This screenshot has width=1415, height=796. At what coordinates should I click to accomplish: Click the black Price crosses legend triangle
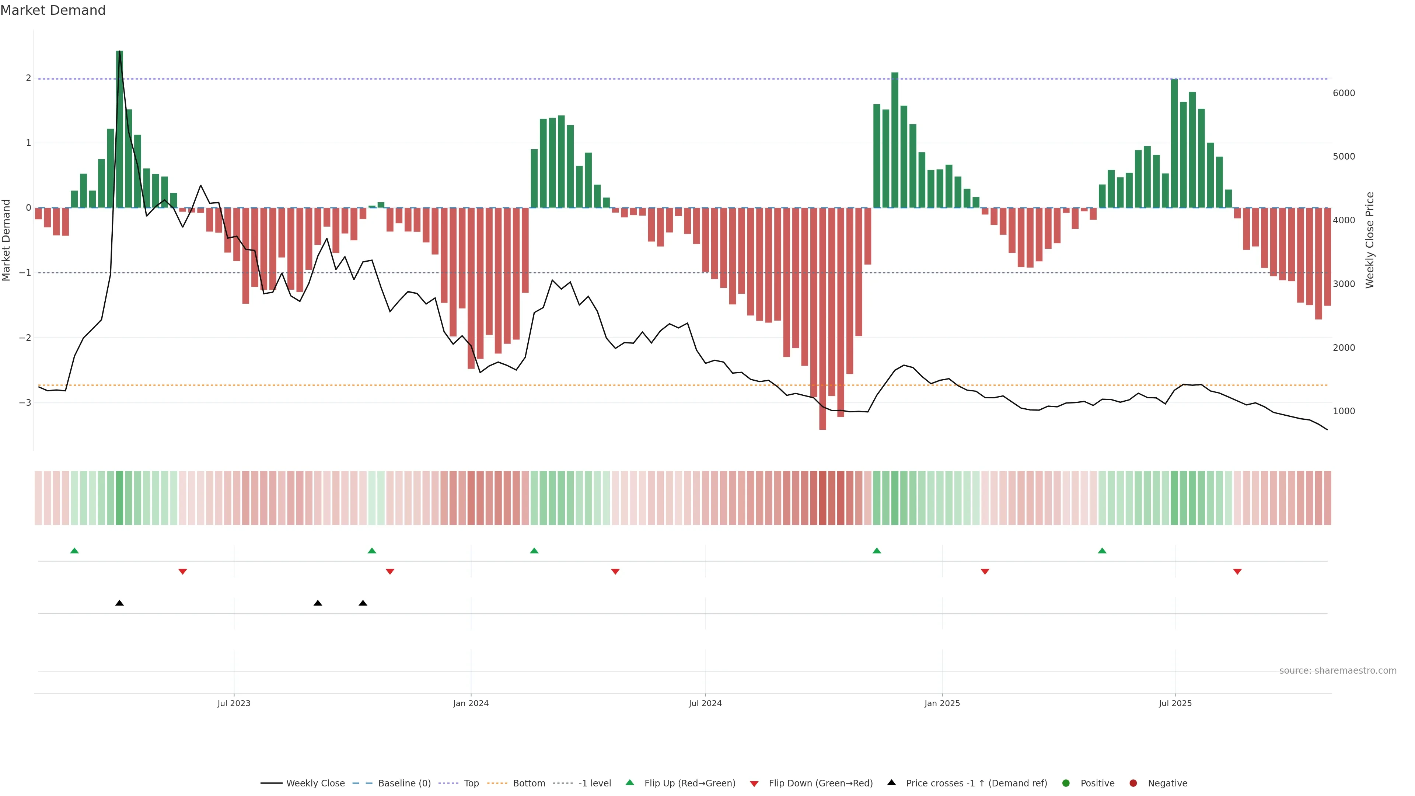point(891,782)
